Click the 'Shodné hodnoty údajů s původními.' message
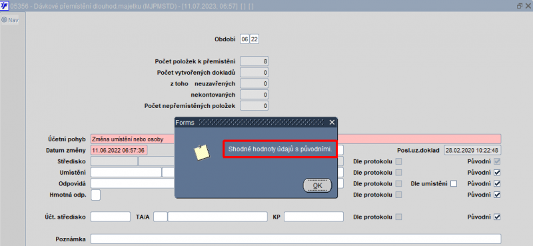Viewport: 533px width, 246px height. 280,149
